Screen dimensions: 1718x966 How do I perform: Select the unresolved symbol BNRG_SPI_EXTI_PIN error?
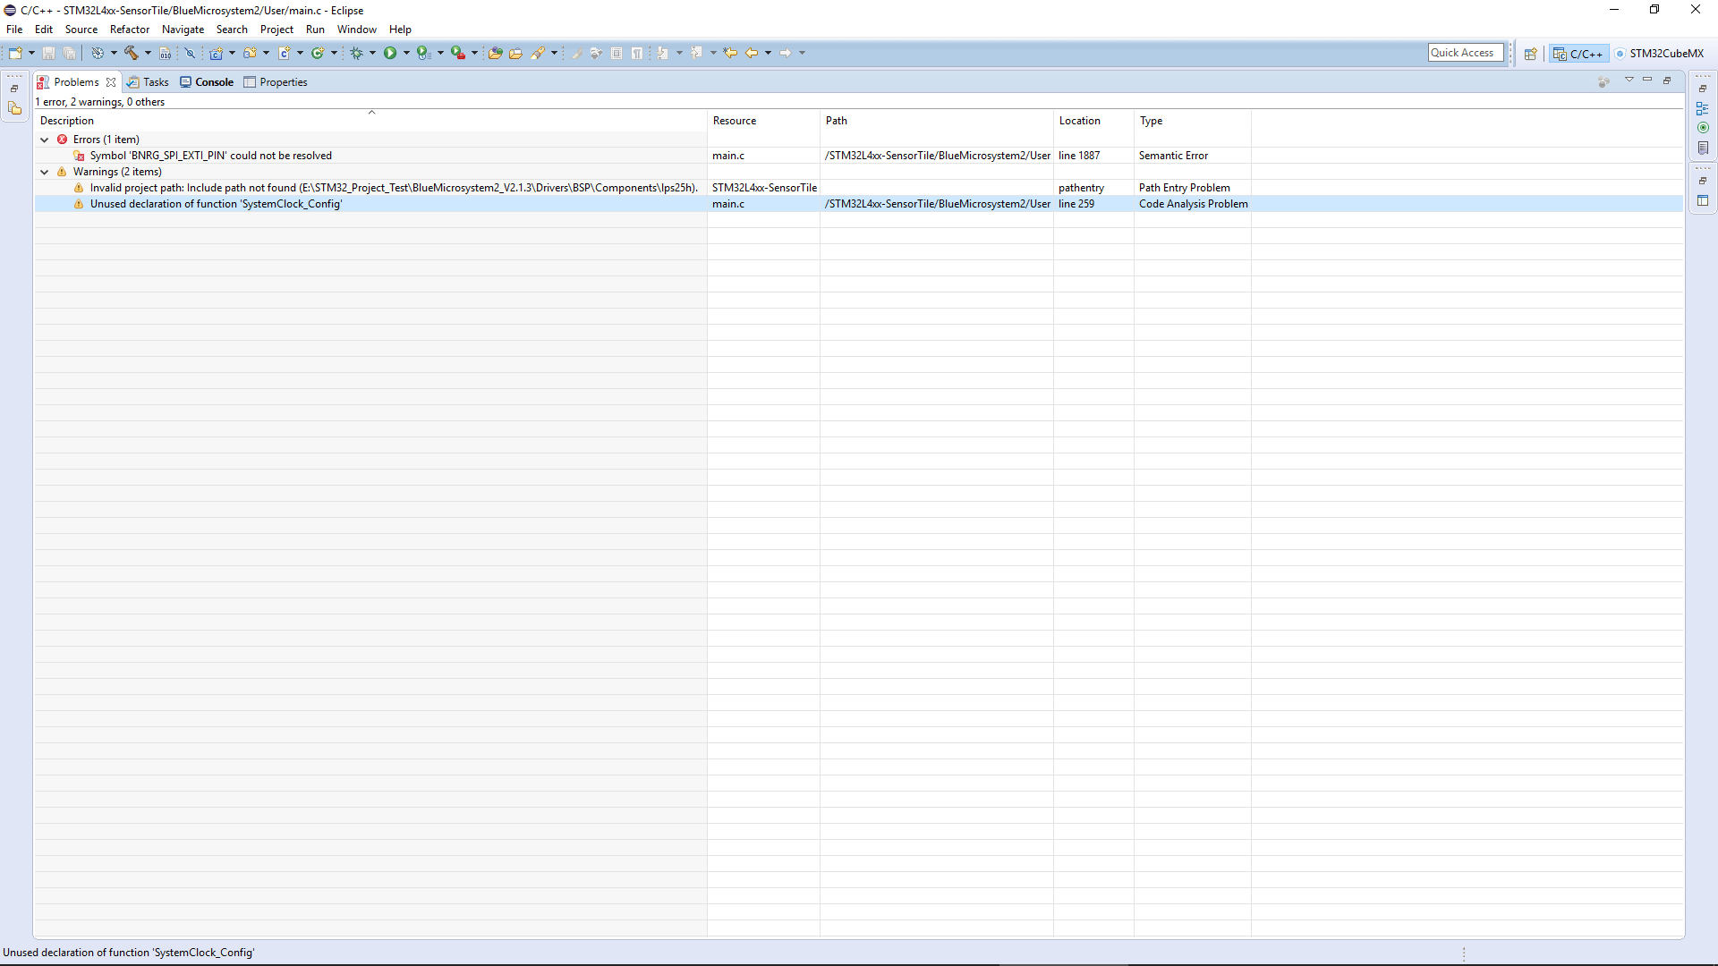click(x=210, y=156)
